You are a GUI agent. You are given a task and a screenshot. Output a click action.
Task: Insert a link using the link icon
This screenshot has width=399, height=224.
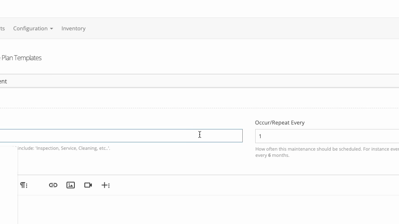click(x=53, y=185)
